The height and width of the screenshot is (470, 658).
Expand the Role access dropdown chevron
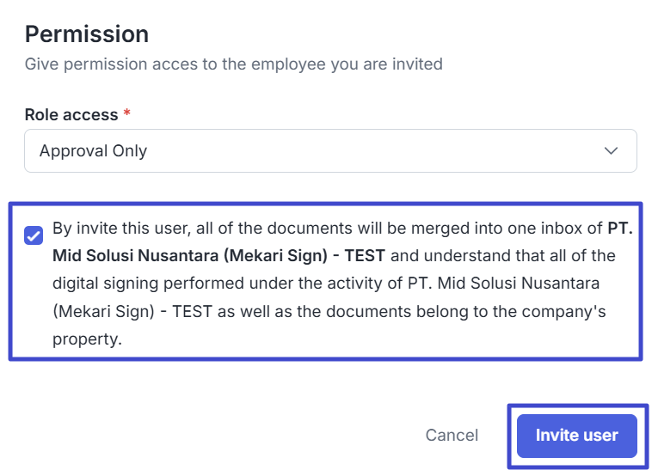point(611,151)
